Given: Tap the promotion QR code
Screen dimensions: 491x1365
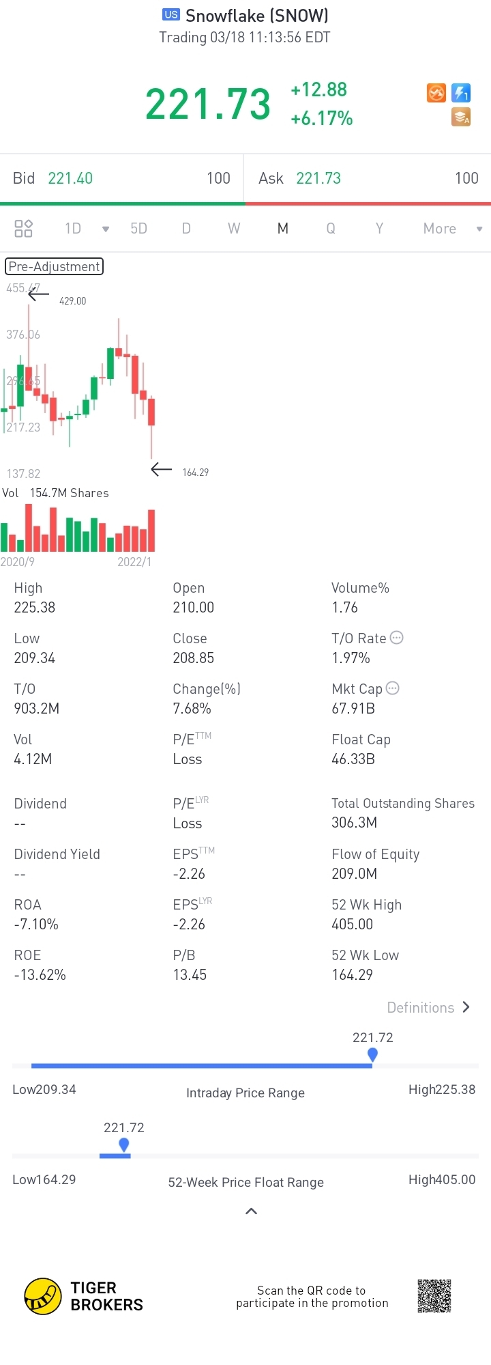Looking at the screenshot, I should pyautogui.click(x=434, y=1296).
